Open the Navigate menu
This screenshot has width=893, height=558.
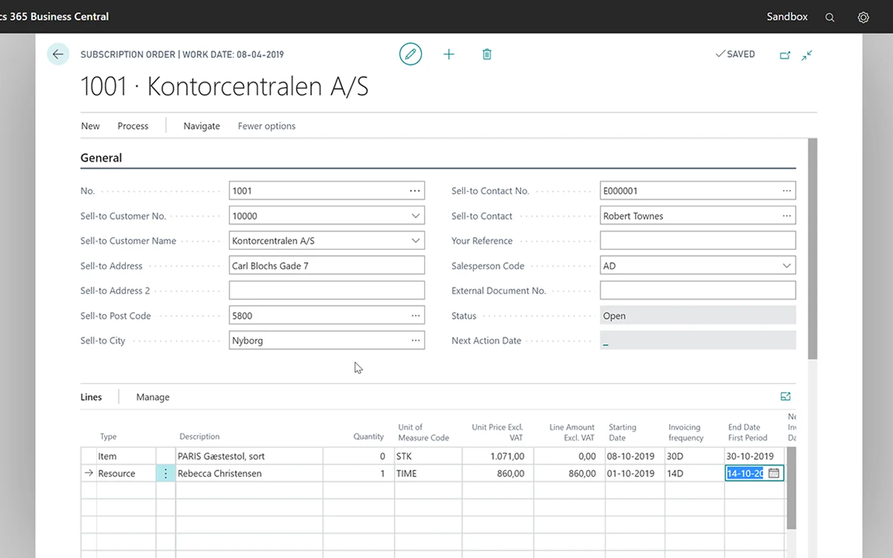(x=201, y=126)
